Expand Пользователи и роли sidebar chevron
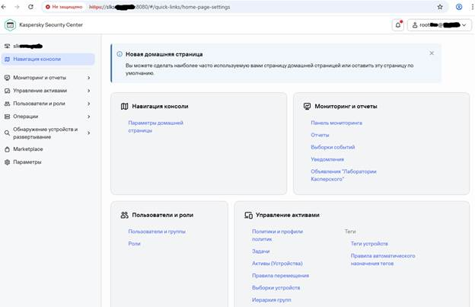The width and height of the screenshot is (475, 307). (x=88, y=104)
